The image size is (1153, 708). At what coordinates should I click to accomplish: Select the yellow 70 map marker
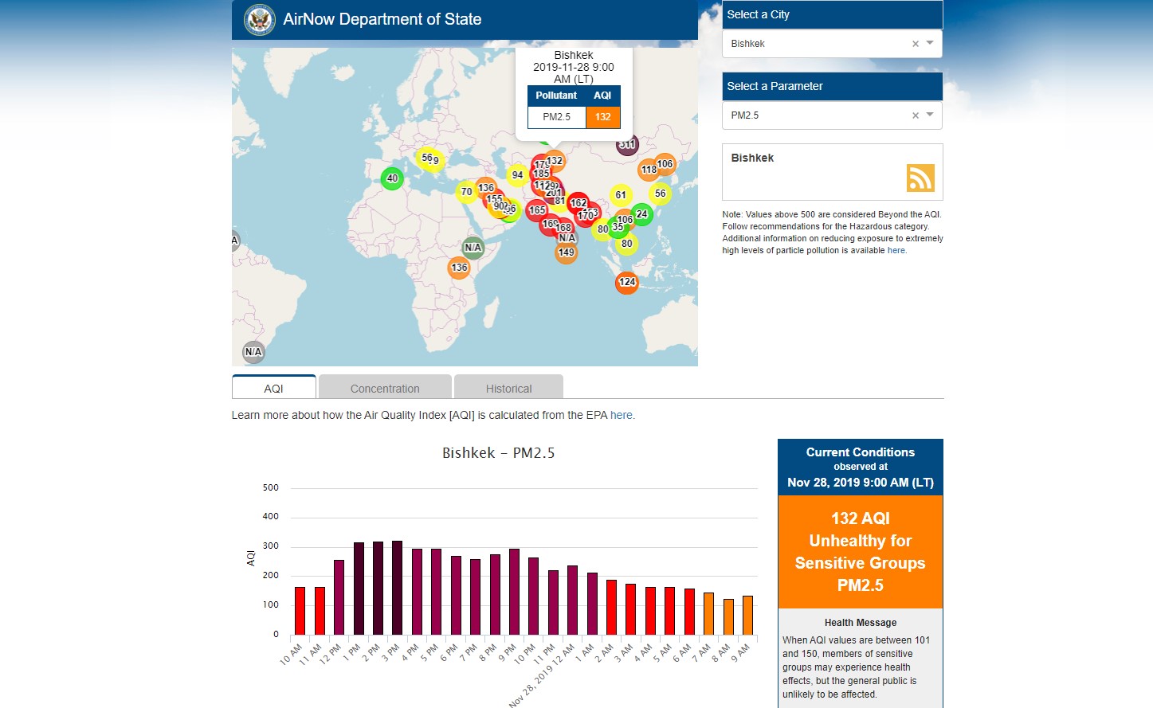pos(466,192)
